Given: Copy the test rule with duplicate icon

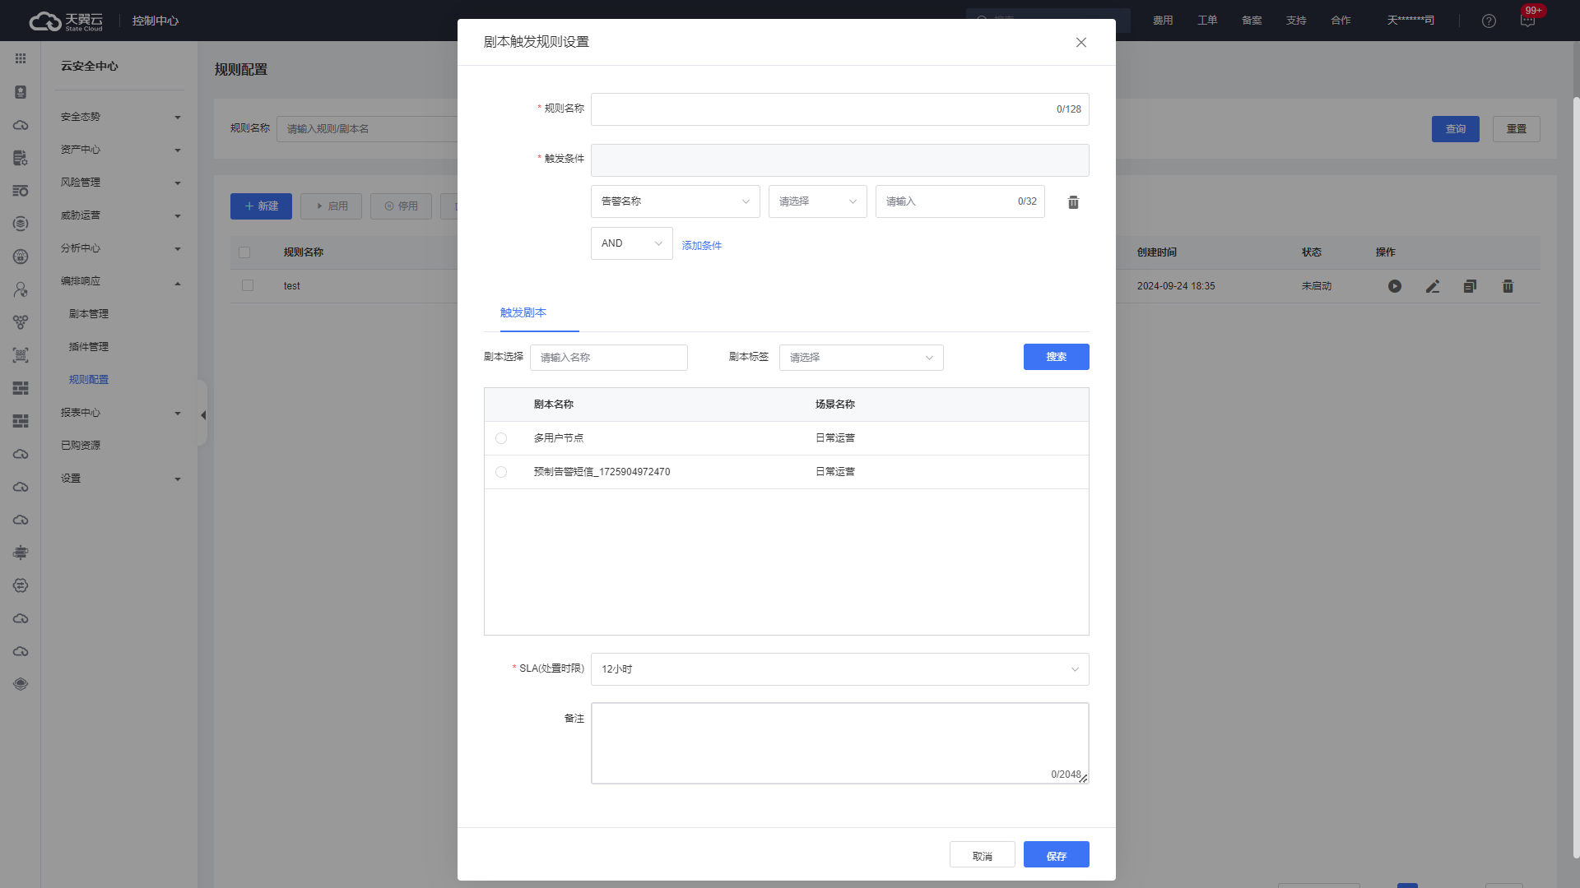Looking at the screenshot, I should [1470, 286].
